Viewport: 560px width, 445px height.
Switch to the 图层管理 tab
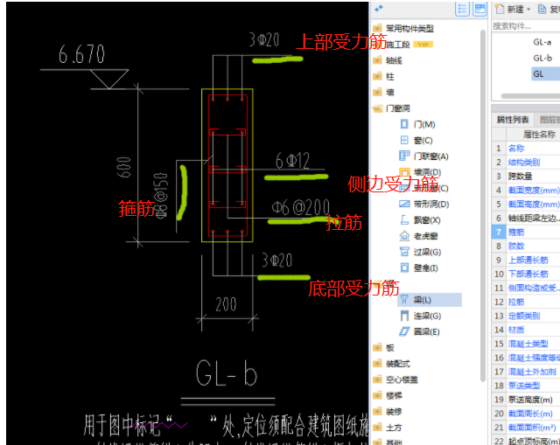coord(548,120)
